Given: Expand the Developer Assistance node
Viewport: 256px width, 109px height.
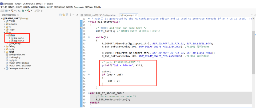Looking at the screenshot, I should [5, 69].
